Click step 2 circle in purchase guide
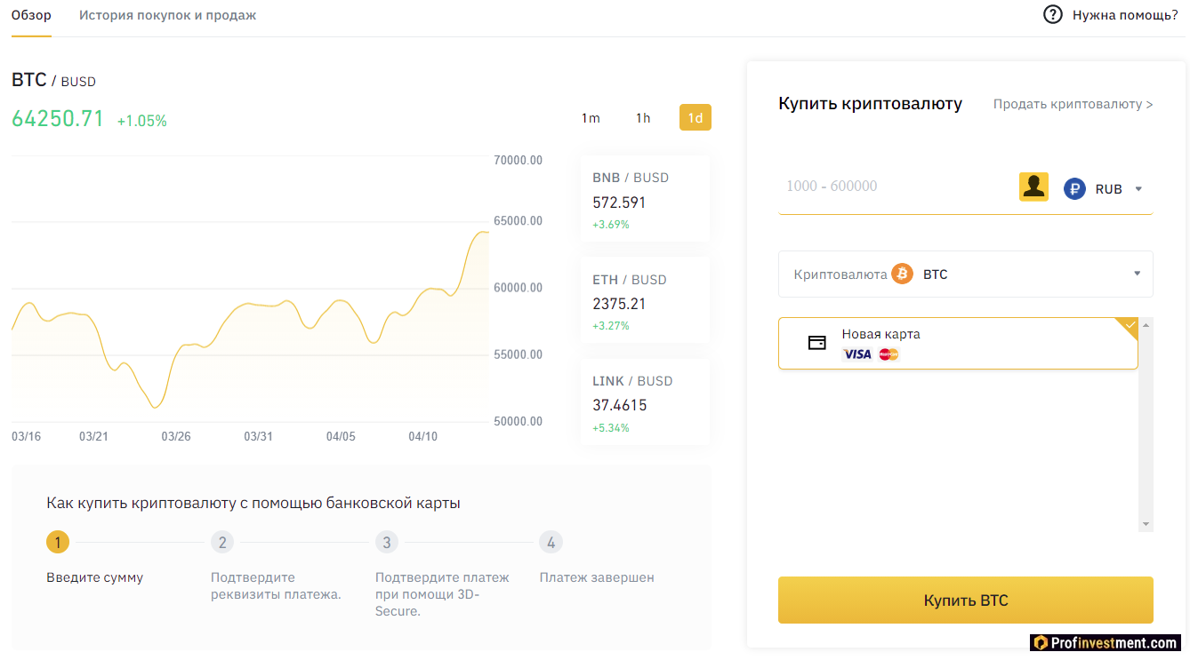Screen dimensions: 1190x660 [222, 542]
